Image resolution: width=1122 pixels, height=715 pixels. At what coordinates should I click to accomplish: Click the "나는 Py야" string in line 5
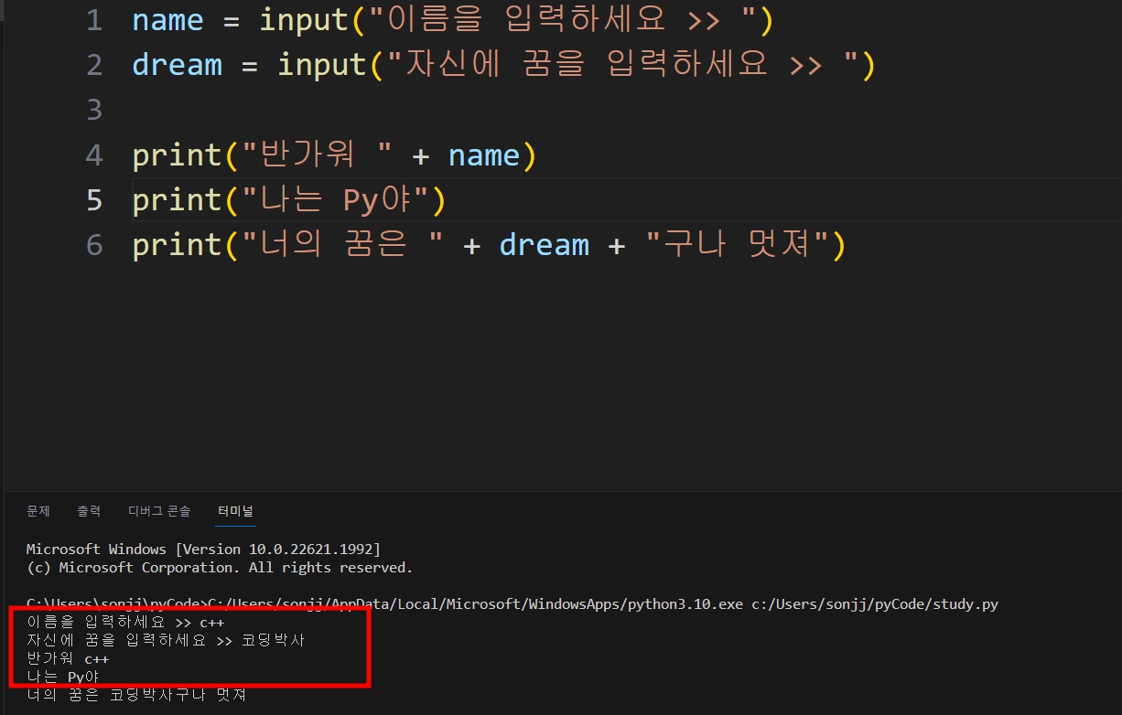tap(334, 200)
